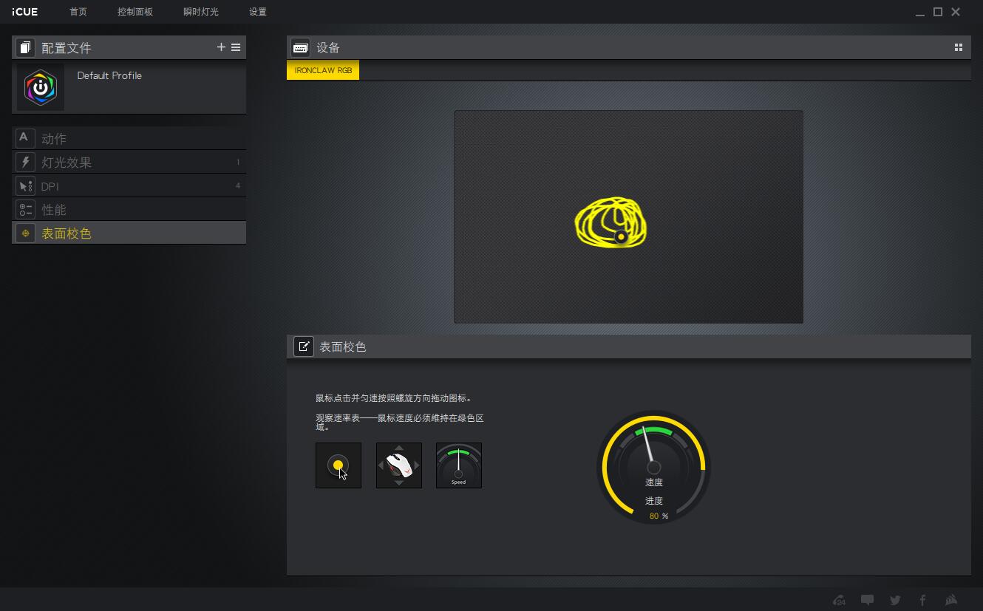Click the iCUE logo in the title bar
Image resolution: width=983 pixels, height=611 pixels.
(x=24, y=12)
